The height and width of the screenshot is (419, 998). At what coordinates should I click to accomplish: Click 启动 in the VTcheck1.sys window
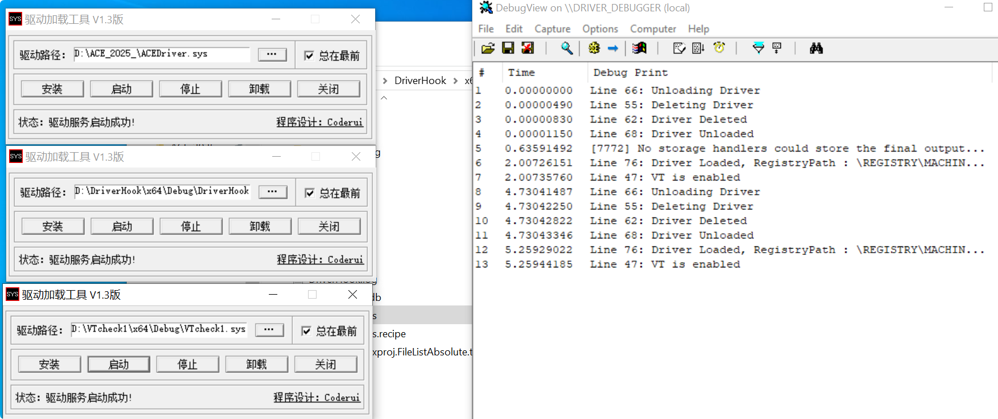coord(119,364)
